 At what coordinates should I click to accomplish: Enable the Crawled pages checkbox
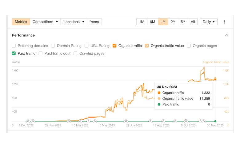75,53
